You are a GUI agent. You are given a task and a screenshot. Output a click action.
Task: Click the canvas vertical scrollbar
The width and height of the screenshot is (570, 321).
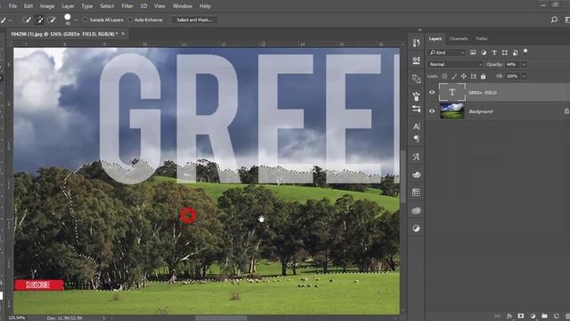point(403,177)
